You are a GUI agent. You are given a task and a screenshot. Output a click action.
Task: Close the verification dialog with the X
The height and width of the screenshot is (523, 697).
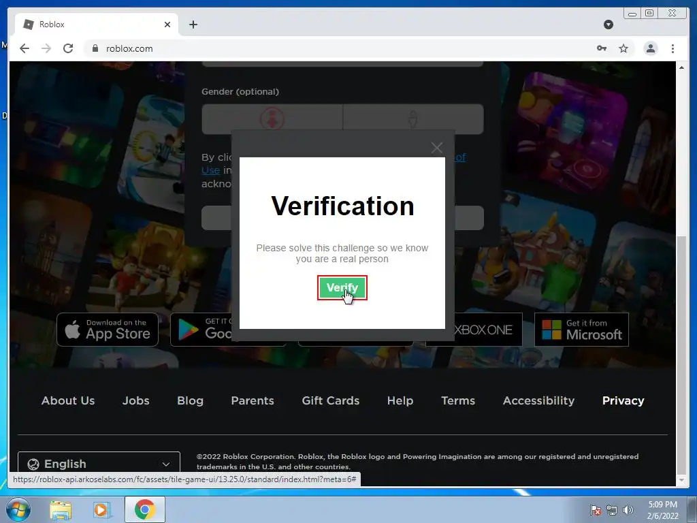point(437,148)
